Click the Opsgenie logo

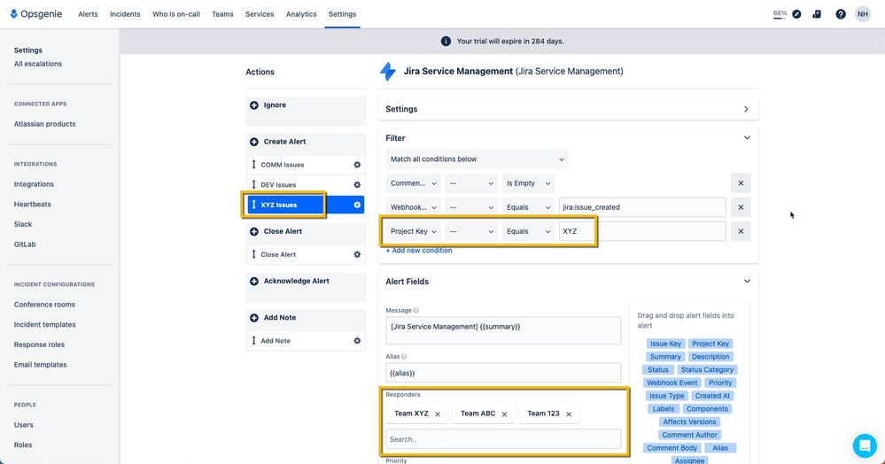point(36,14)
